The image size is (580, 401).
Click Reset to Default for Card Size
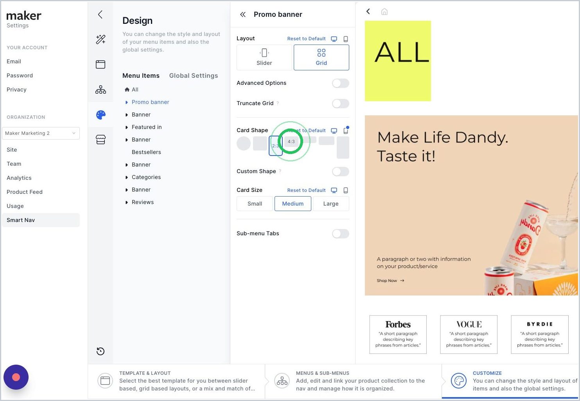[x=306, y=190]
